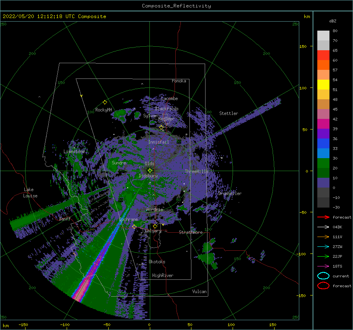Click the bright red 60-65 dBZ legend swatch

pyautogui.click(x=323, y=55)
